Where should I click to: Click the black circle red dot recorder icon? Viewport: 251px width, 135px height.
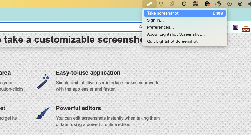coord(207,4)
